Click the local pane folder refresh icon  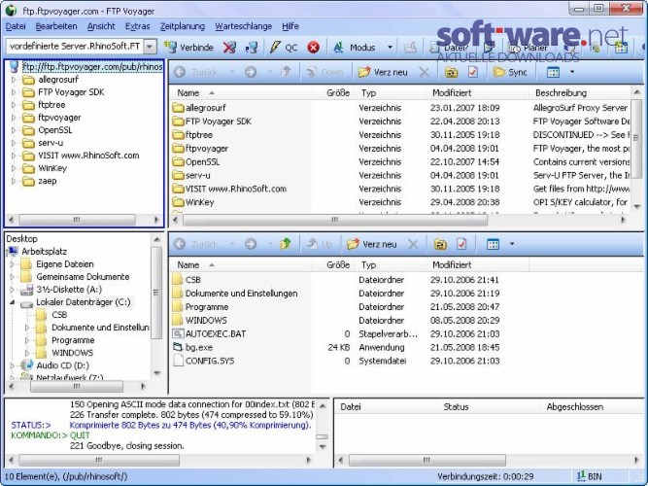pos(440,244)
